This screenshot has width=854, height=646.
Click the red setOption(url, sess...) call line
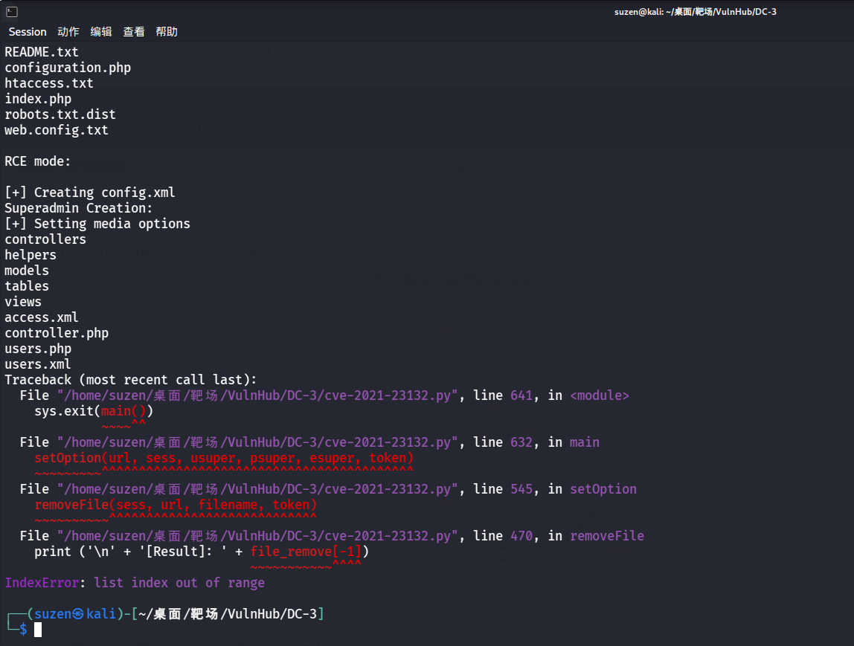point(223,458)
